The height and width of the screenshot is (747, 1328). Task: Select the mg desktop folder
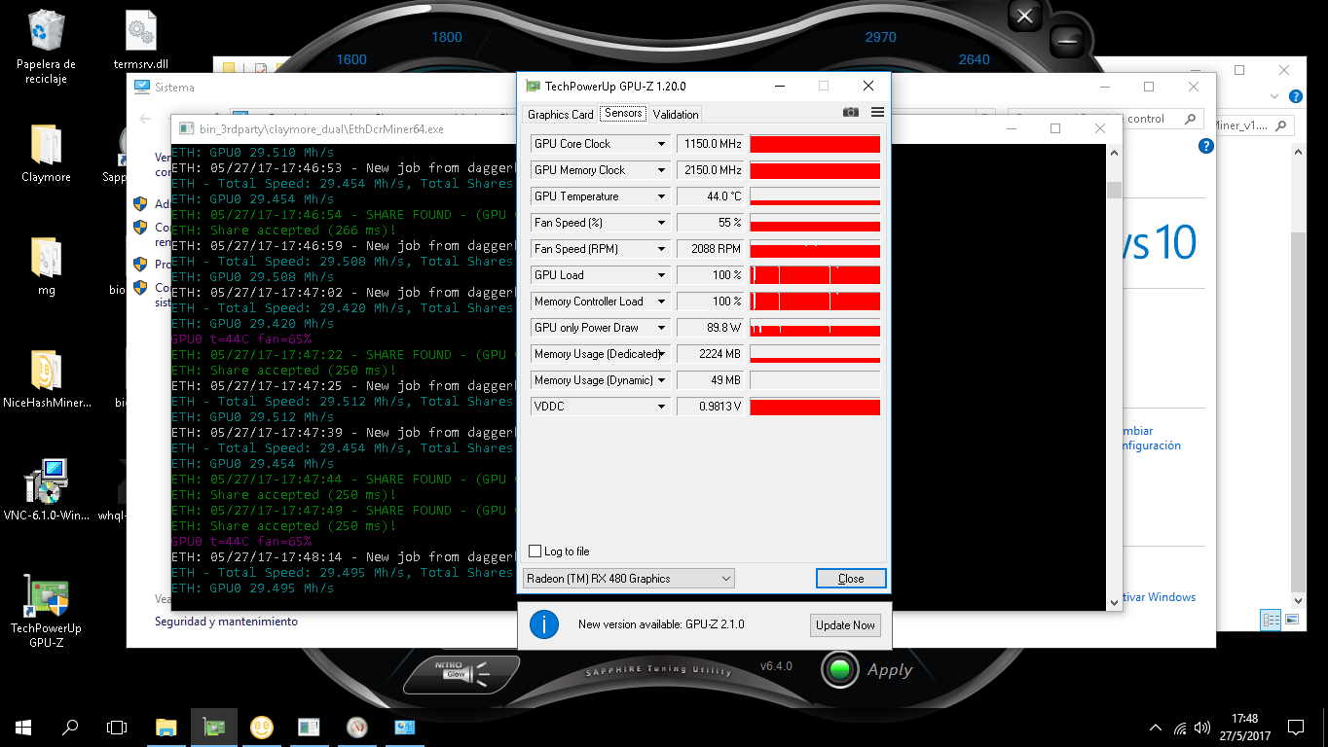click(47, 267)
